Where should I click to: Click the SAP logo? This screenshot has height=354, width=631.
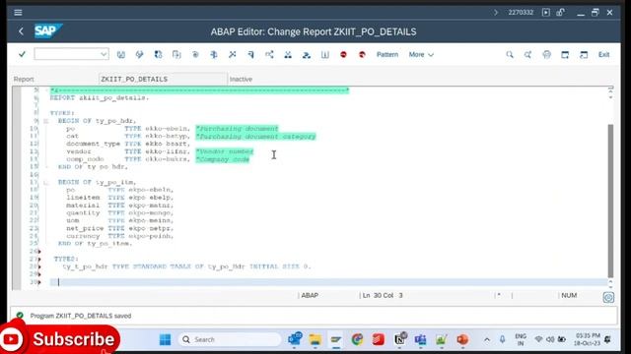47,30
